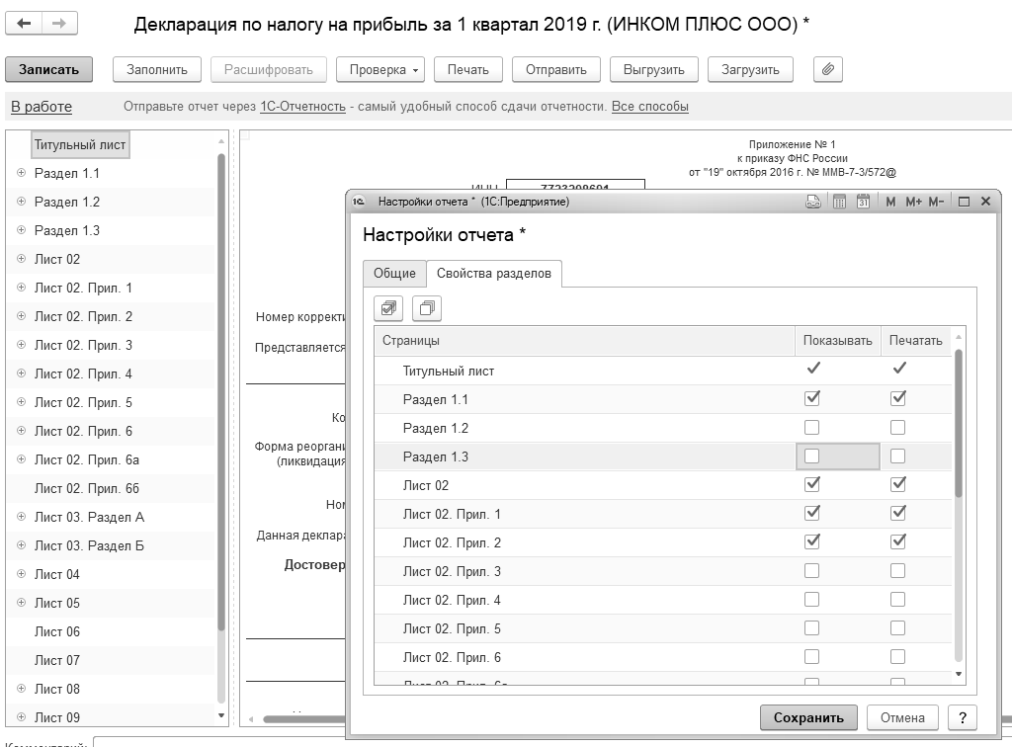Uncheck Показывать for Лист 02
The image size is (1012, 747).
(x=812, y=484)
